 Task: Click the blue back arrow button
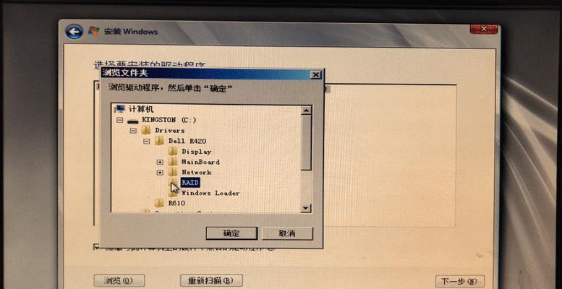[x=74, y=32]
